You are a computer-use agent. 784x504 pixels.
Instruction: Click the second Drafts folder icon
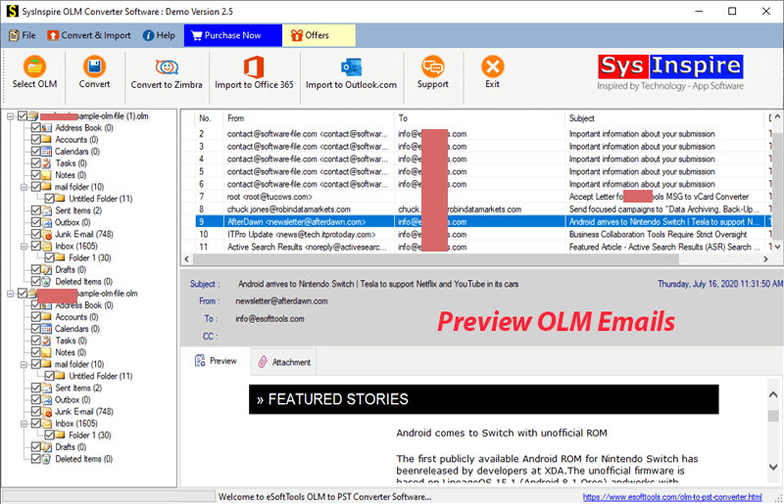[x=46, y=447]
